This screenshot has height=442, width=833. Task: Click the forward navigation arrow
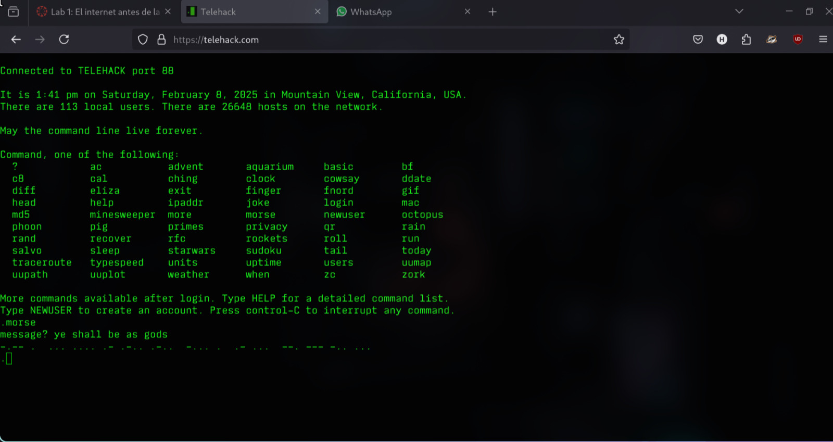click(x=40, y=40)
